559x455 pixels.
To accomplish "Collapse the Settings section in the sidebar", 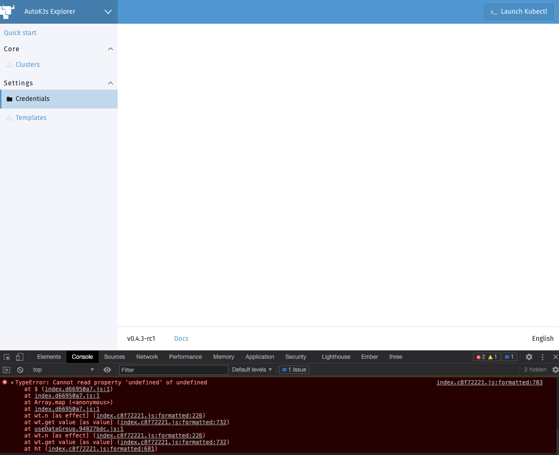I will [111, 83].
